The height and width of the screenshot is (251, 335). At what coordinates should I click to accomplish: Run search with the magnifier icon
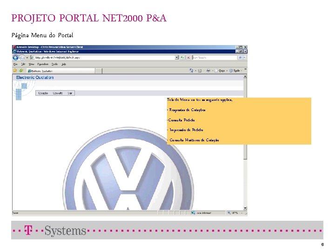241,58
